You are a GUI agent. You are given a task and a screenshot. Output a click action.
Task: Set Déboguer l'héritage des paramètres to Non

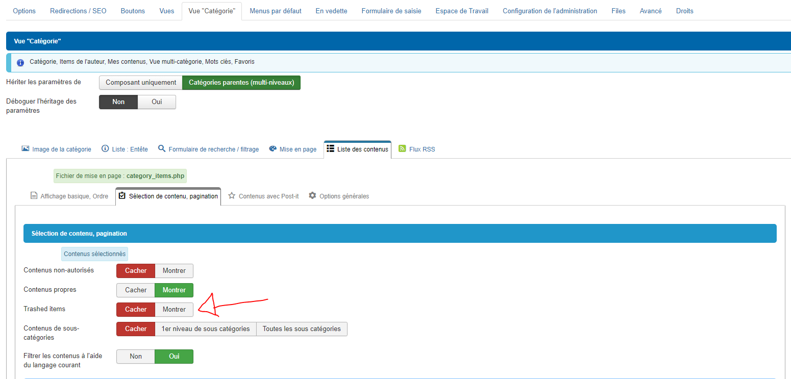tap(118, 102)
